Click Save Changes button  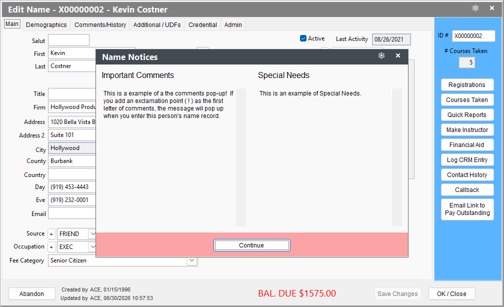(x=397, y=294)
